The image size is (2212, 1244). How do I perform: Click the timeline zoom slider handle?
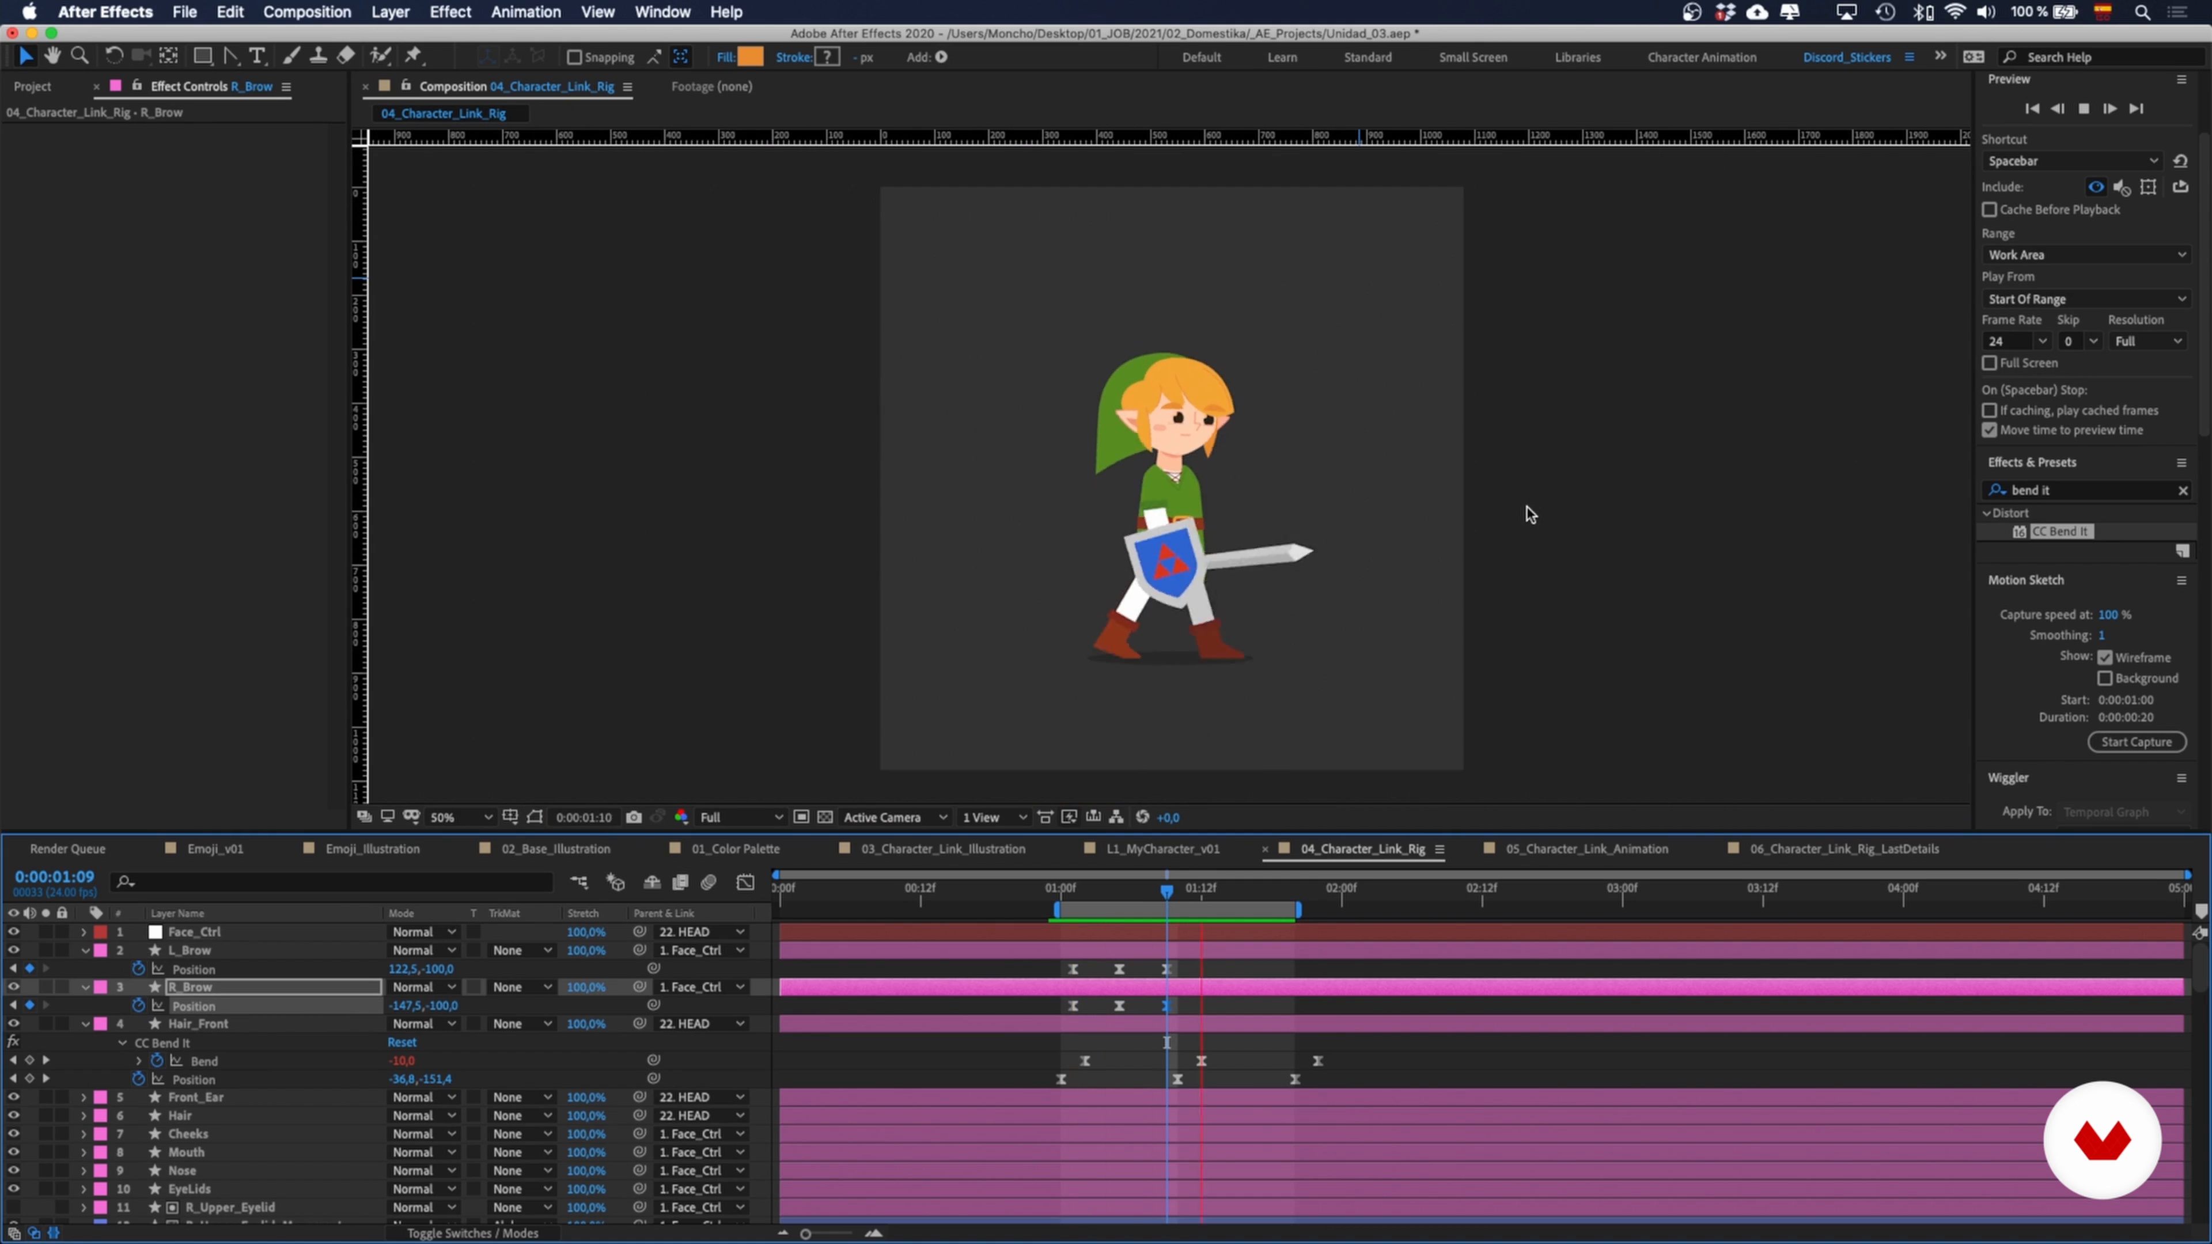pos(805,1234)
